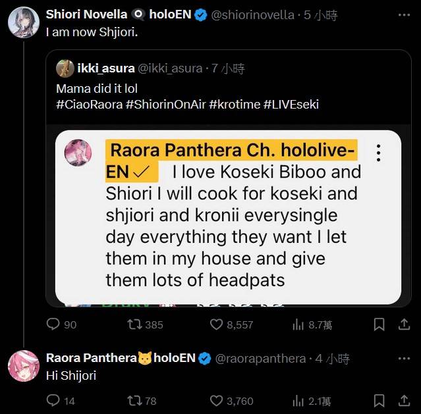
Task: Bookmark Shiori Novella's tweet
Action: click(x=379, y=324)
